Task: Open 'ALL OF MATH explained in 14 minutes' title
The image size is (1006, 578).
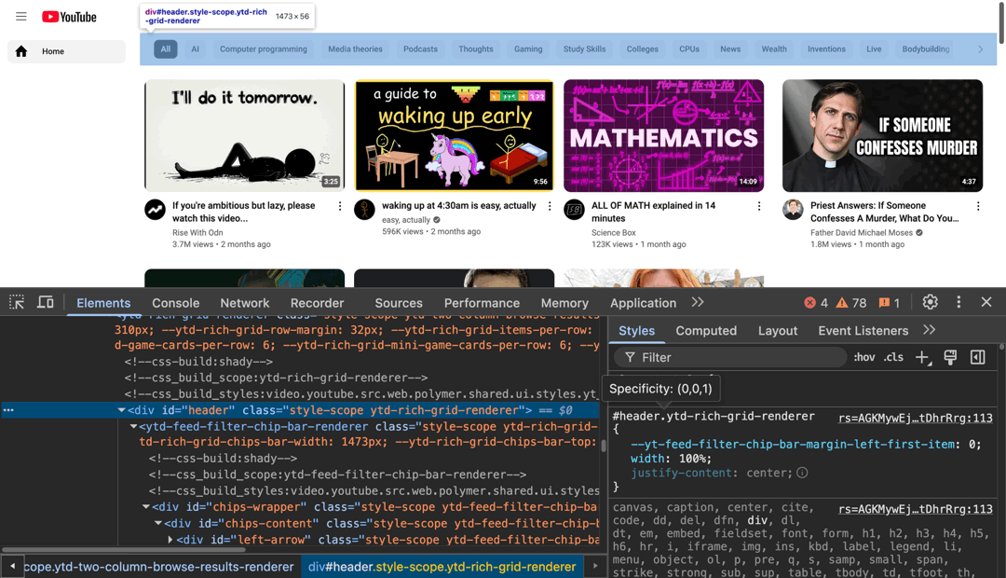Action: pos(653,212)
